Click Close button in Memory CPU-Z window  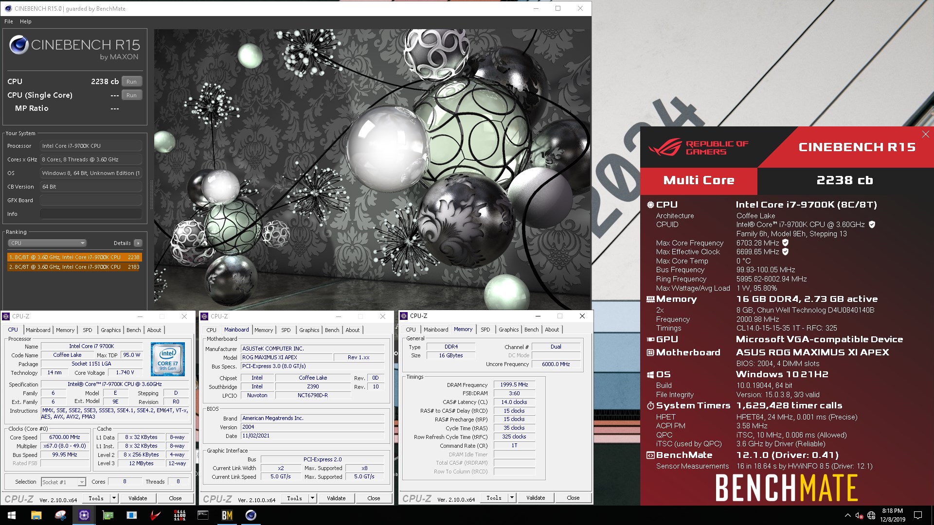pos(573,498)
